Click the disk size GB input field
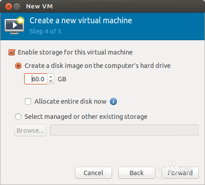This screenshot has width=205, height=185. pos(36,79)
